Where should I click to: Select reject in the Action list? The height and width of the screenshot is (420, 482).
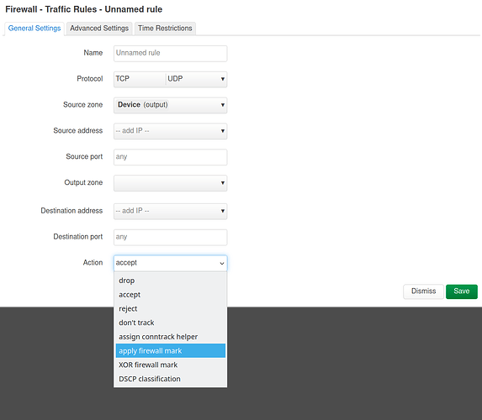[170, 308]
